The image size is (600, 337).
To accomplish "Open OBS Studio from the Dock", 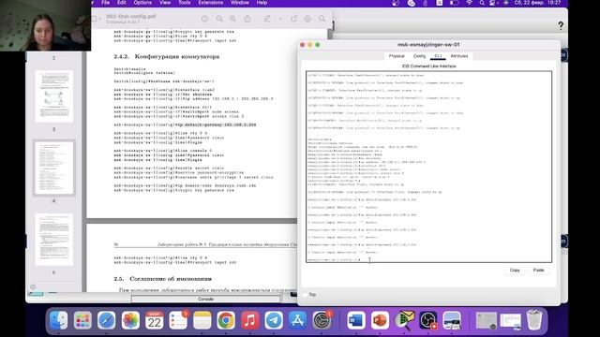I will click(427, 320).
